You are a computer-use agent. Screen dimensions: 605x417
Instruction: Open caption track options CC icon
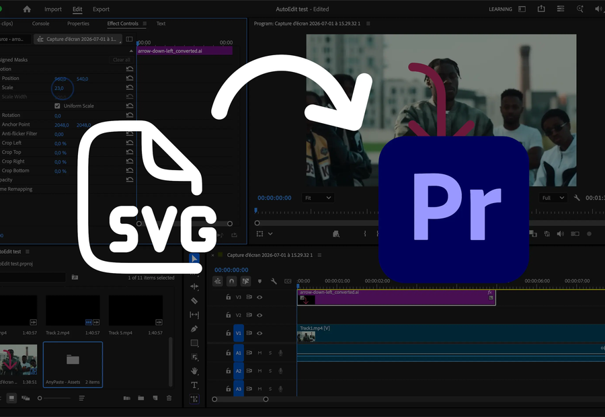click(288, 281)
